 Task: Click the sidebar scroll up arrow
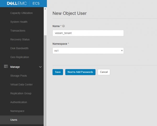coord(45,9)
